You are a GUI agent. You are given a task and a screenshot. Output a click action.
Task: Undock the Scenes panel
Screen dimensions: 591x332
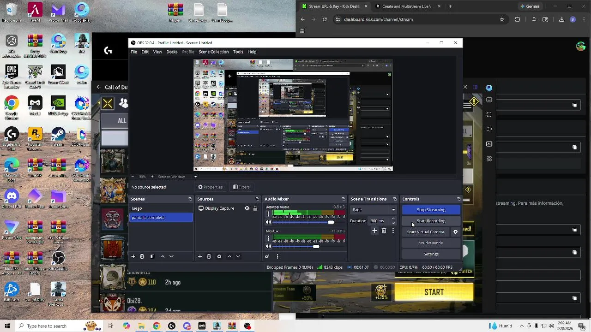coord(190,199)
